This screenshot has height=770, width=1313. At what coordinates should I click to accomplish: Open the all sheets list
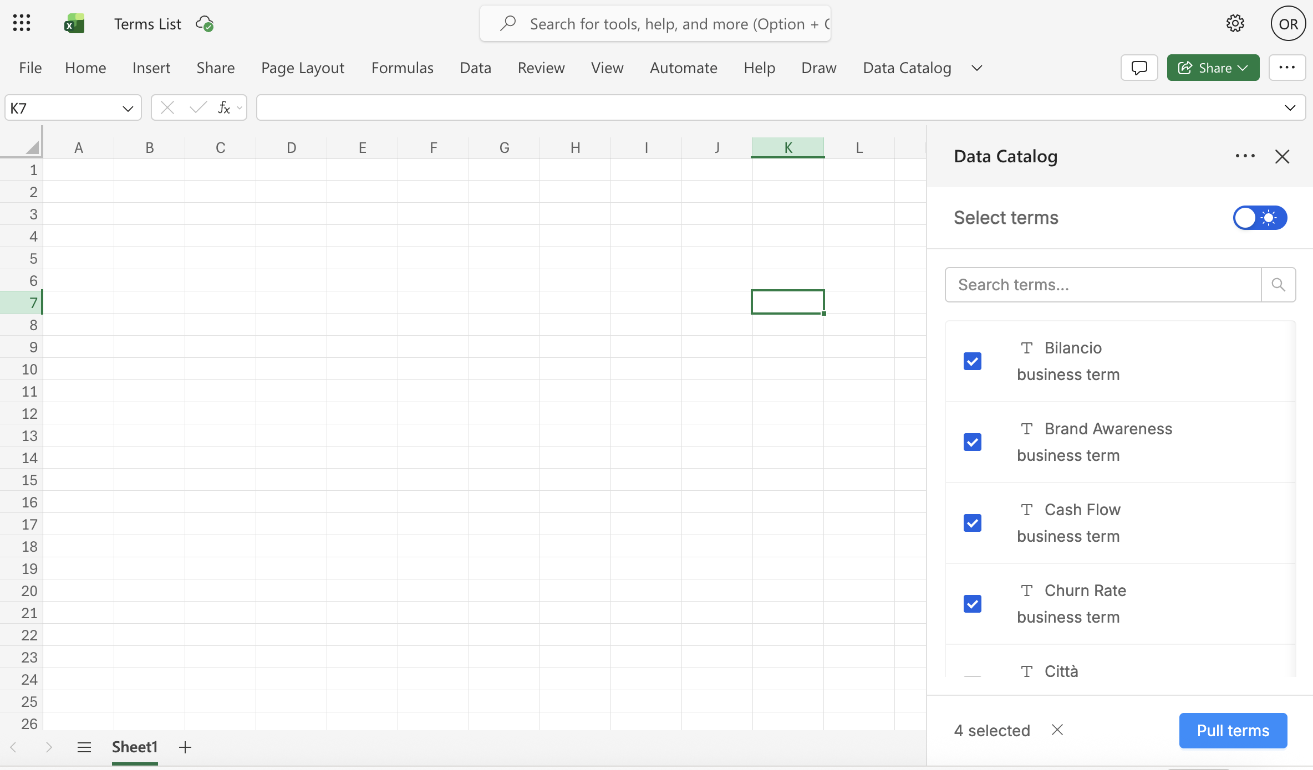84,747
